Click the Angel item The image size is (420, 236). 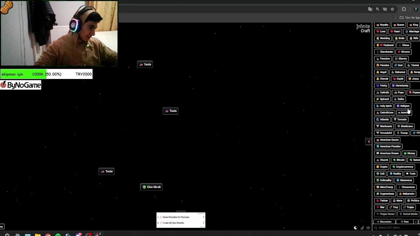[x=382, y=72]
